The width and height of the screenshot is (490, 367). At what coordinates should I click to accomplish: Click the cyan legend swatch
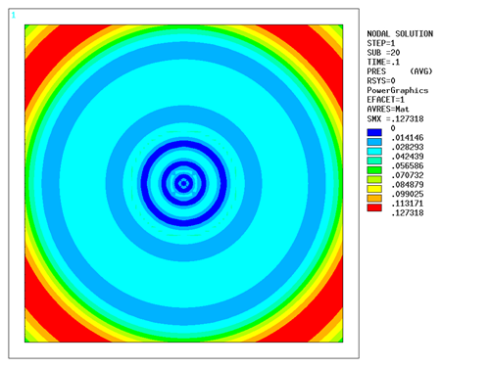374,151
